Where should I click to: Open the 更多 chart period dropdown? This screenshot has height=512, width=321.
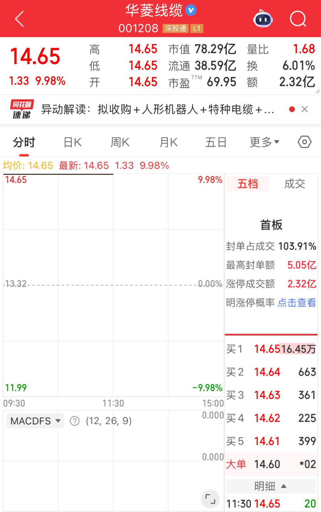pos(264,142)
